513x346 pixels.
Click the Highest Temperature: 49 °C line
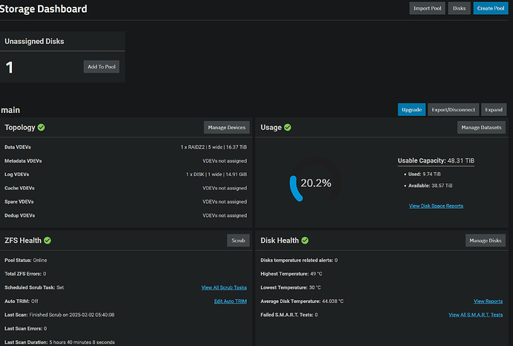point(291,274)
